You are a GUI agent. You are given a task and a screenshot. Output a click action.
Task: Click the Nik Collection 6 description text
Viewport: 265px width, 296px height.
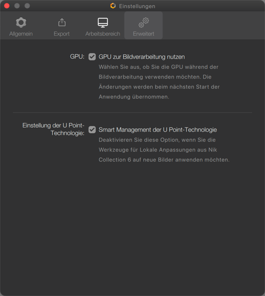click(x=164, y=150)
